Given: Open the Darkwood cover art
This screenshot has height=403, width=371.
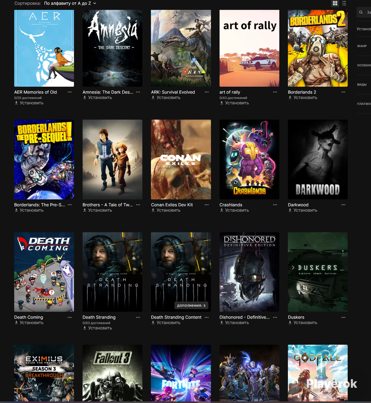Looking at the screenshot, I should click(x=318, y=159).
